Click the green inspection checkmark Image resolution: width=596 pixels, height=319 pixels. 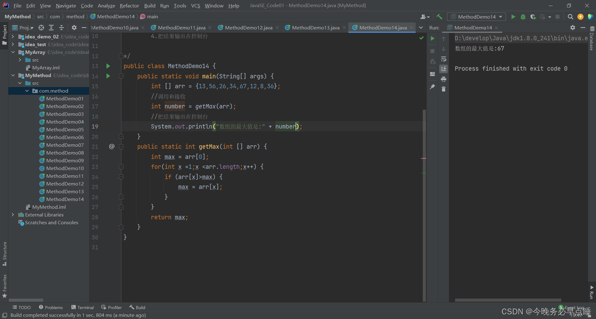pos(421,38)
